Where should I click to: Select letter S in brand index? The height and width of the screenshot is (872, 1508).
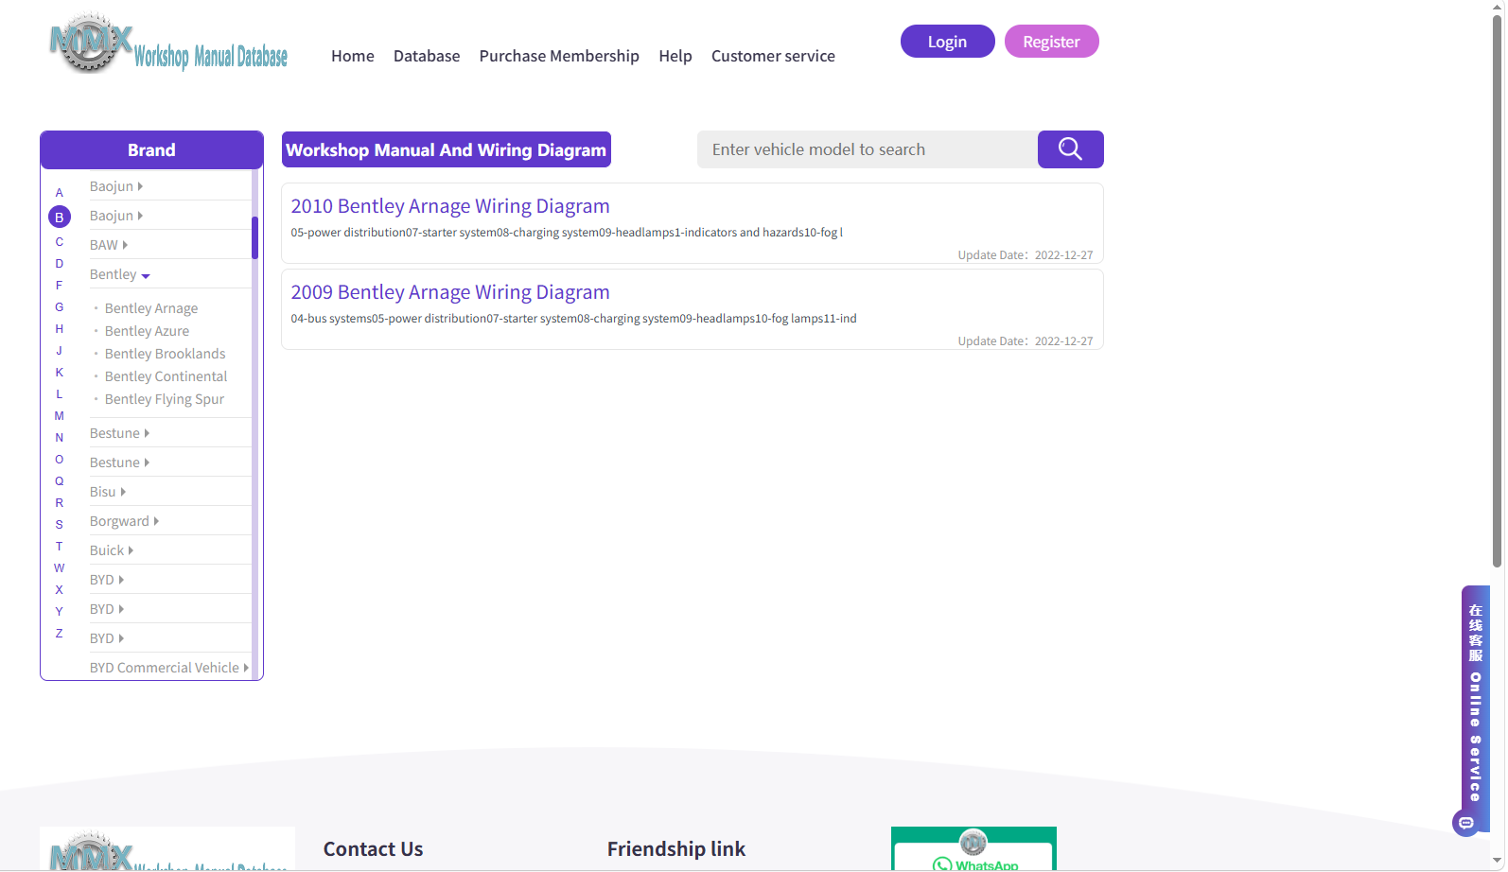click(59, 525)
